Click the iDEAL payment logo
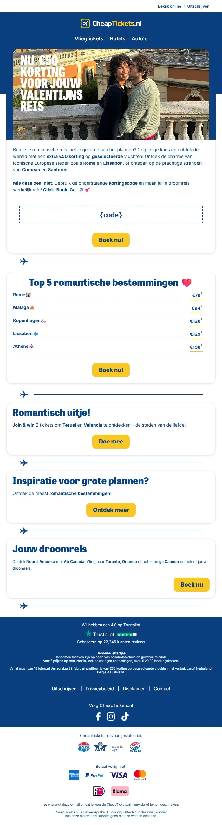 pyautogui.click(x=99, y=791)
